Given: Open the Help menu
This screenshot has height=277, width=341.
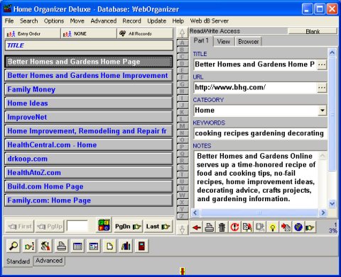Looking at the screenshot, I should point(178,21).
